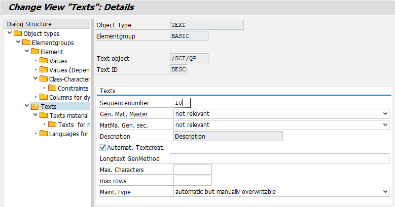Click the Sequencenumber input field
The image size is (395, 207).
(x=182, y=103)
